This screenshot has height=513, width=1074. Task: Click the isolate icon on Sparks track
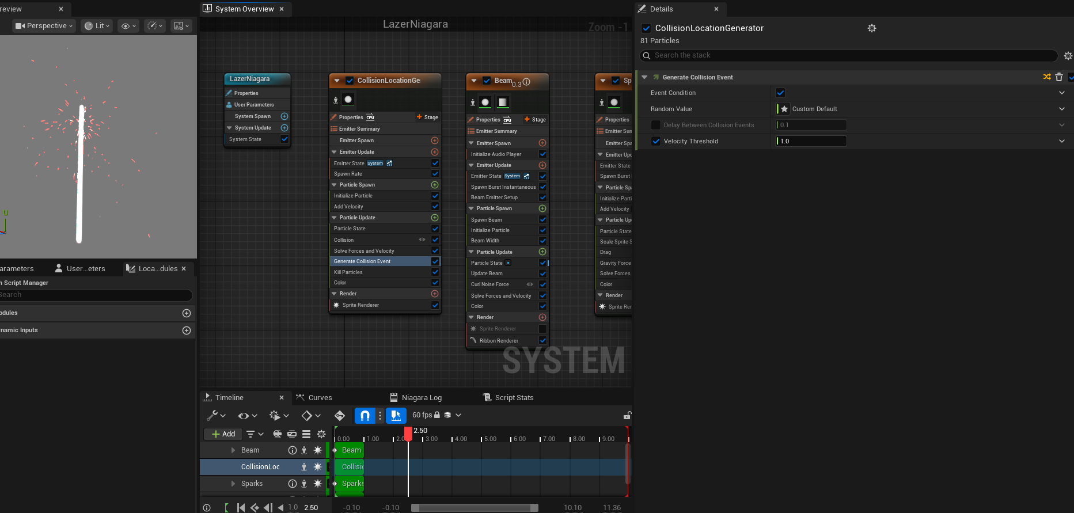(x=304, y=484)
